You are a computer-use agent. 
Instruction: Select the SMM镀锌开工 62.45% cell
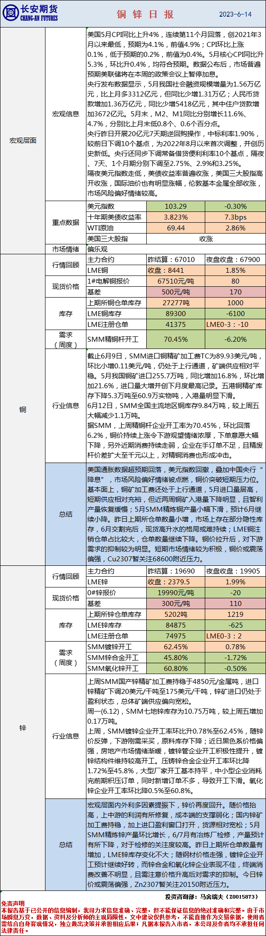click(x=176, y=647)
